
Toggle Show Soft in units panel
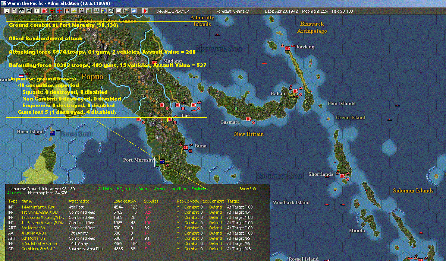coord(248,188)
